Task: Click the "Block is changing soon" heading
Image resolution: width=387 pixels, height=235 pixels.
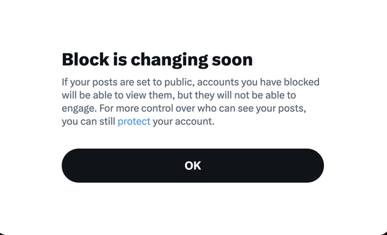Action: pos(157,60)
